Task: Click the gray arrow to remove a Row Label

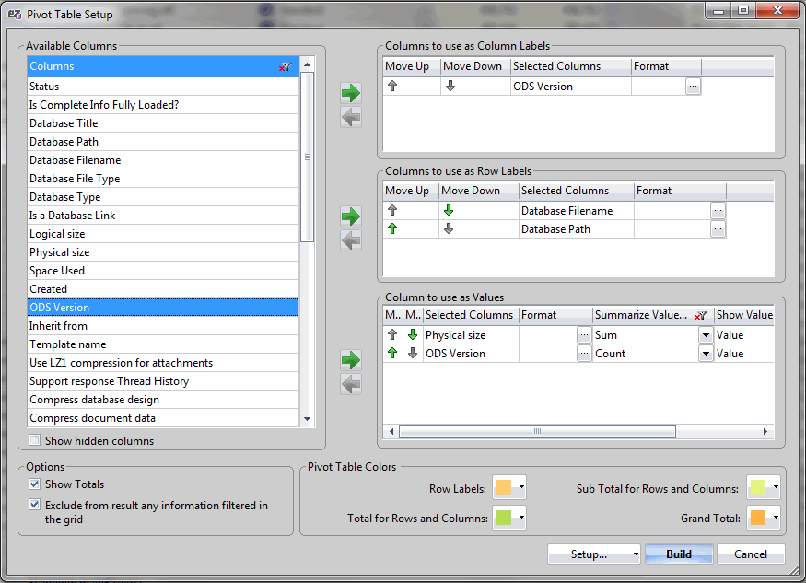Action: tap(350, 241)
